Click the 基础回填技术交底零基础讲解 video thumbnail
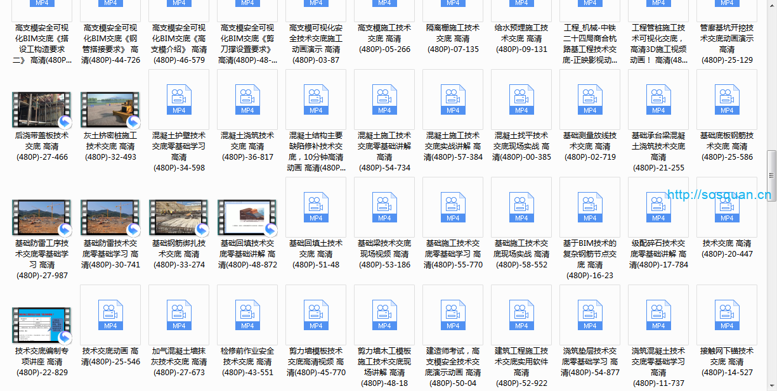This screenshot has width=777, height=391. pos(247,217)
